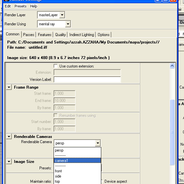Image resolution: width=184 pixels, height=184 pixels.
Task: Toggle the Renumber frames using checkbox
Action: click(55, 115)
